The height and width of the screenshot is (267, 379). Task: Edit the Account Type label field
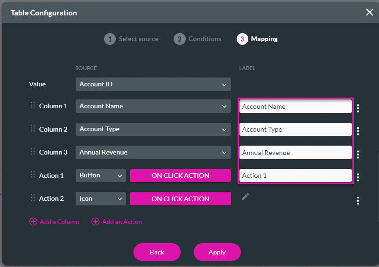[x=295, y=129]
